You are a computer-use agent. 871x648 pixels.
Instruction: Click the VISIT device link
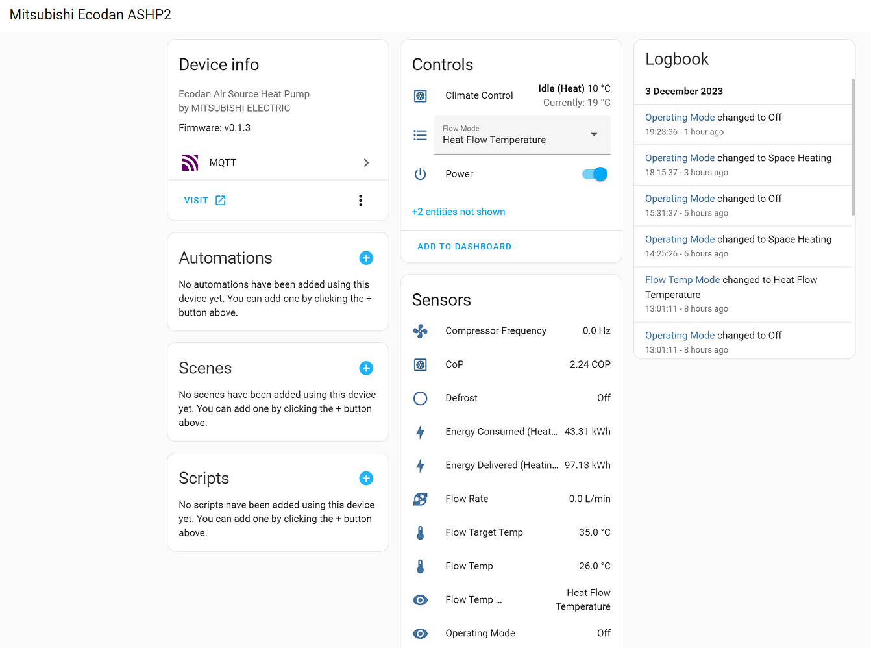point(204,201)
